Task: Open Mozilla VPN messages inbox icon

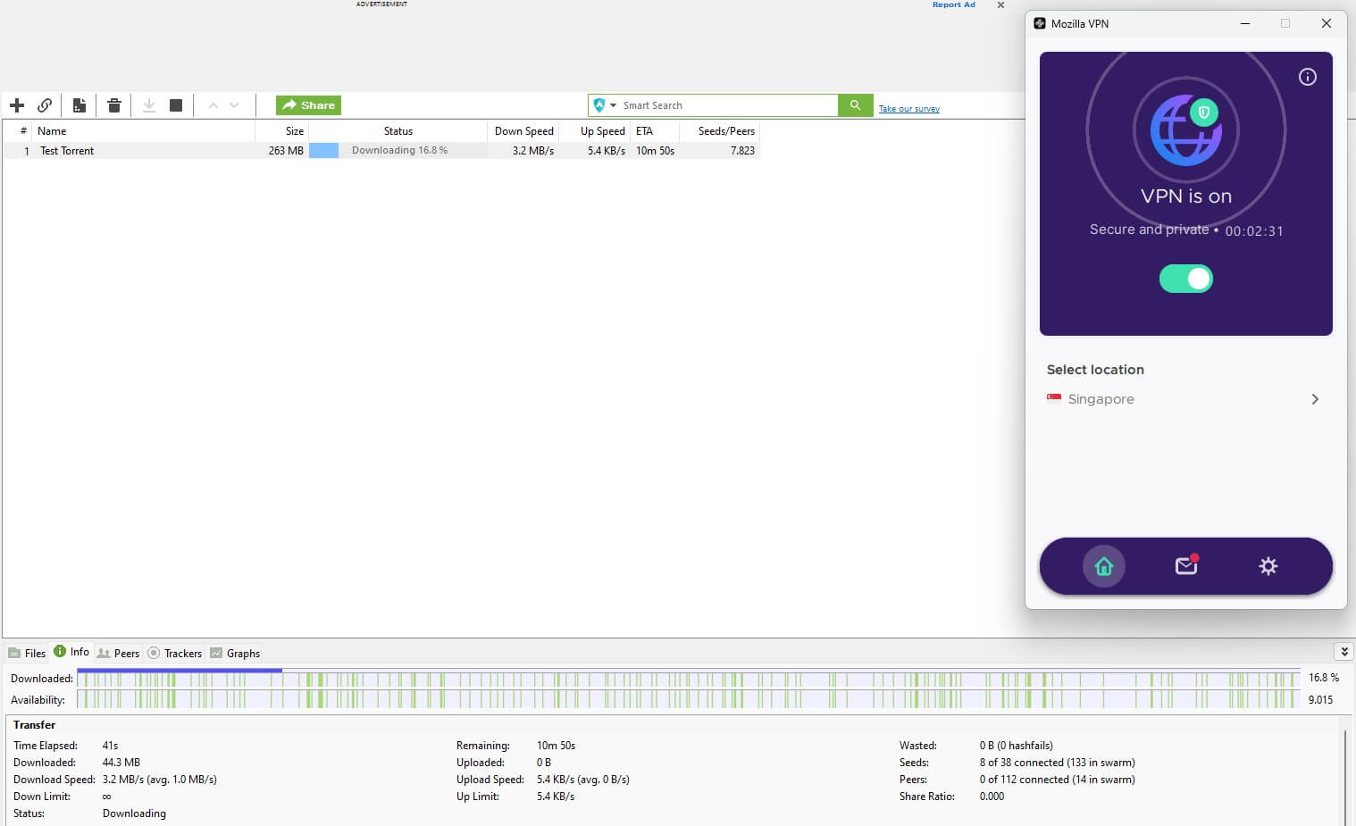Action: point(1186,565)
